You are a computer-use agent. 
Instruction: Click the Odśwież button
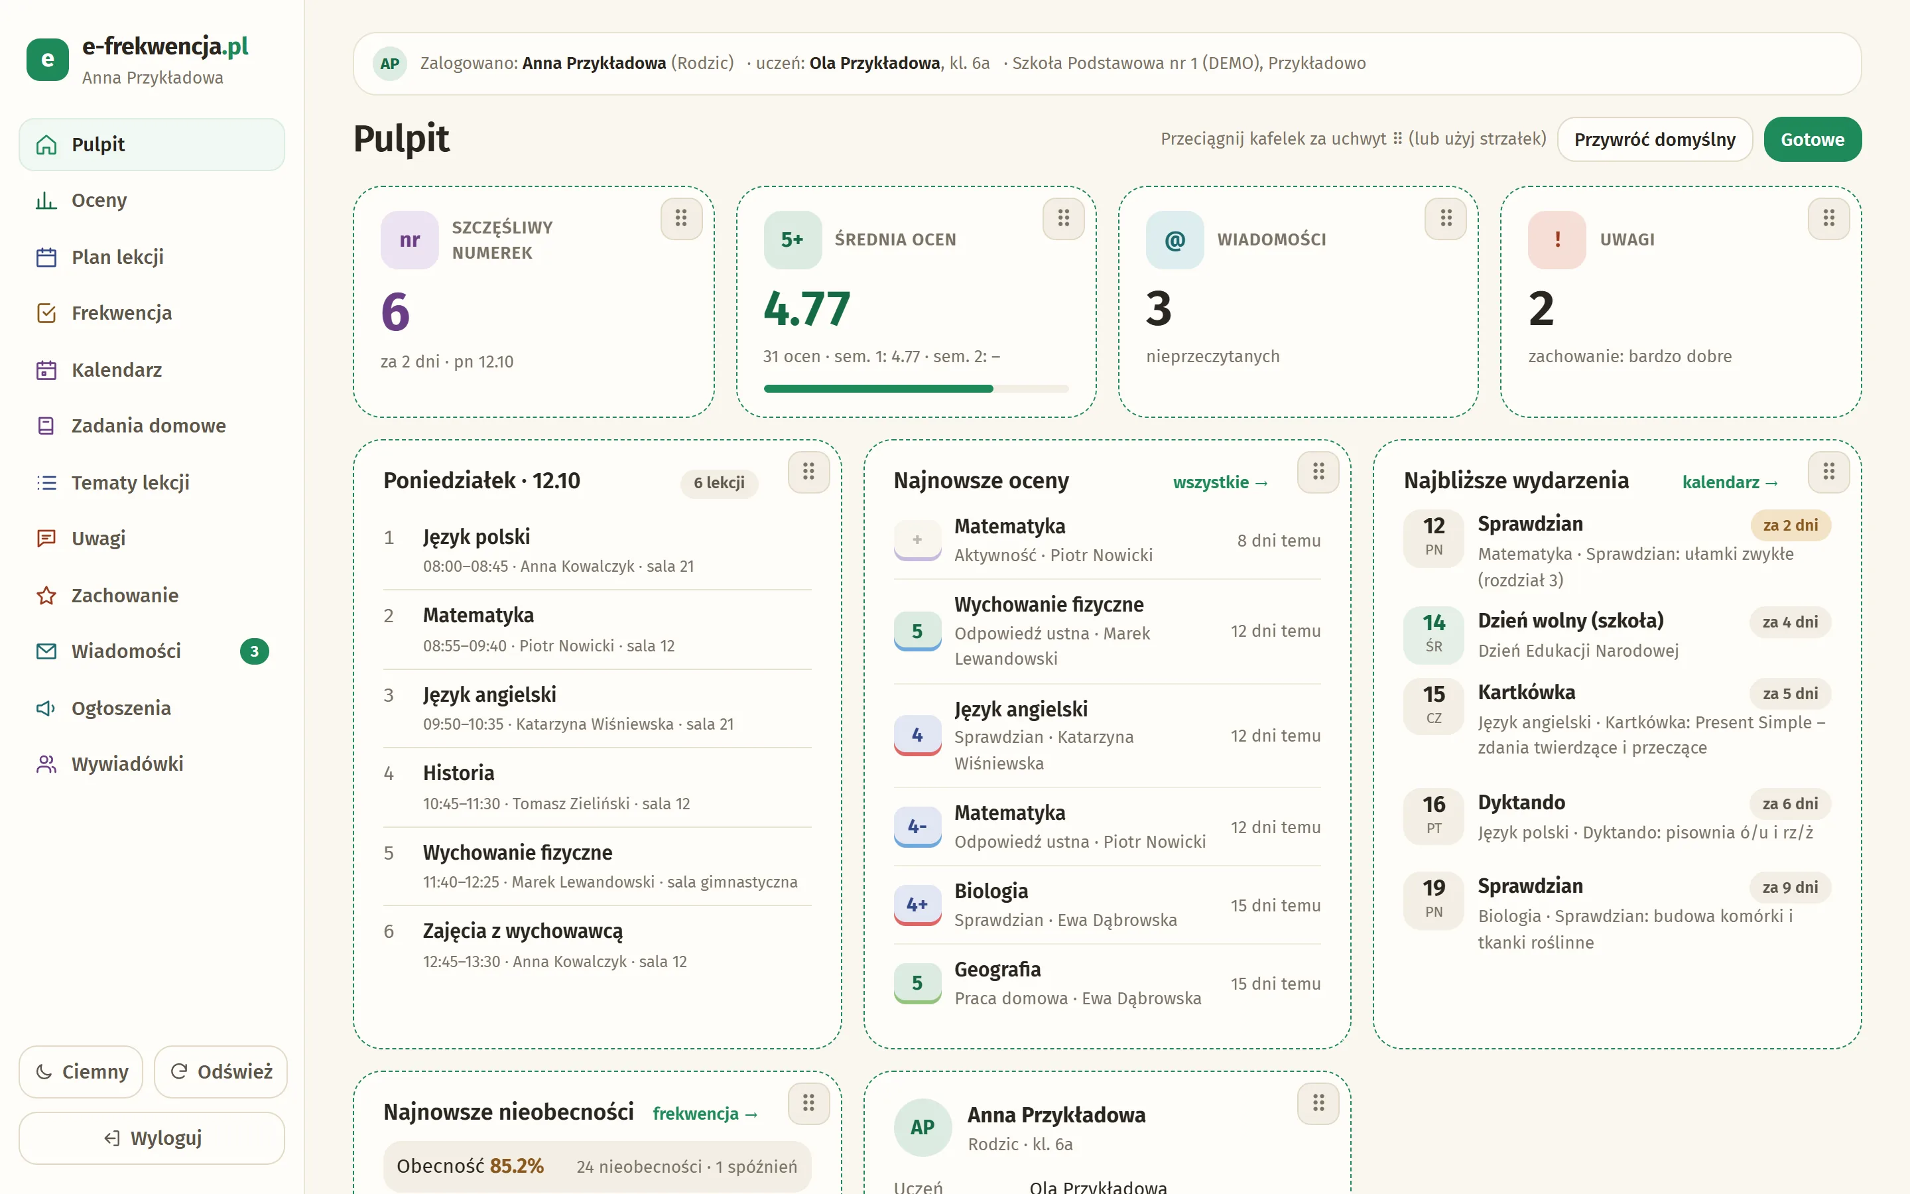pyautogui.click(x=220, y=1071)
